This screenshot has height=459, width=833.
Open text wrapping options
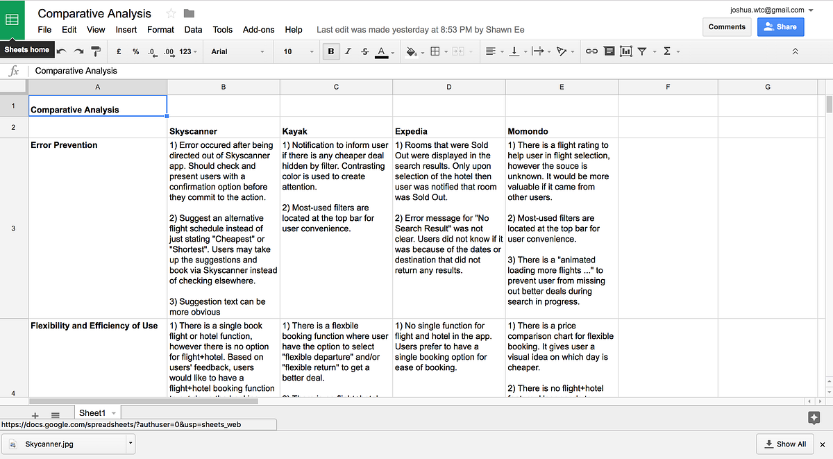click(x=540, y=51)
